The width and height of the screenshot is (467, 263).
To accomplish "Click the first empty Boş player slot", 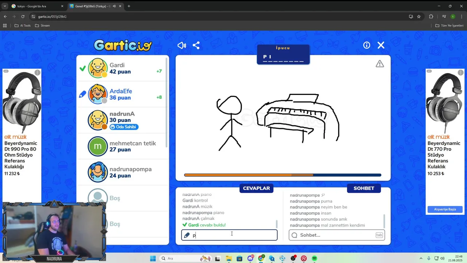I will click(123, 198).
